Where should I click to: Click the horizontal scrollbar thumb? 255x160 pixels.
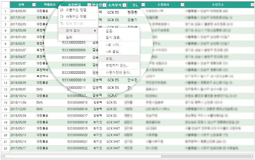coord(83,156)
